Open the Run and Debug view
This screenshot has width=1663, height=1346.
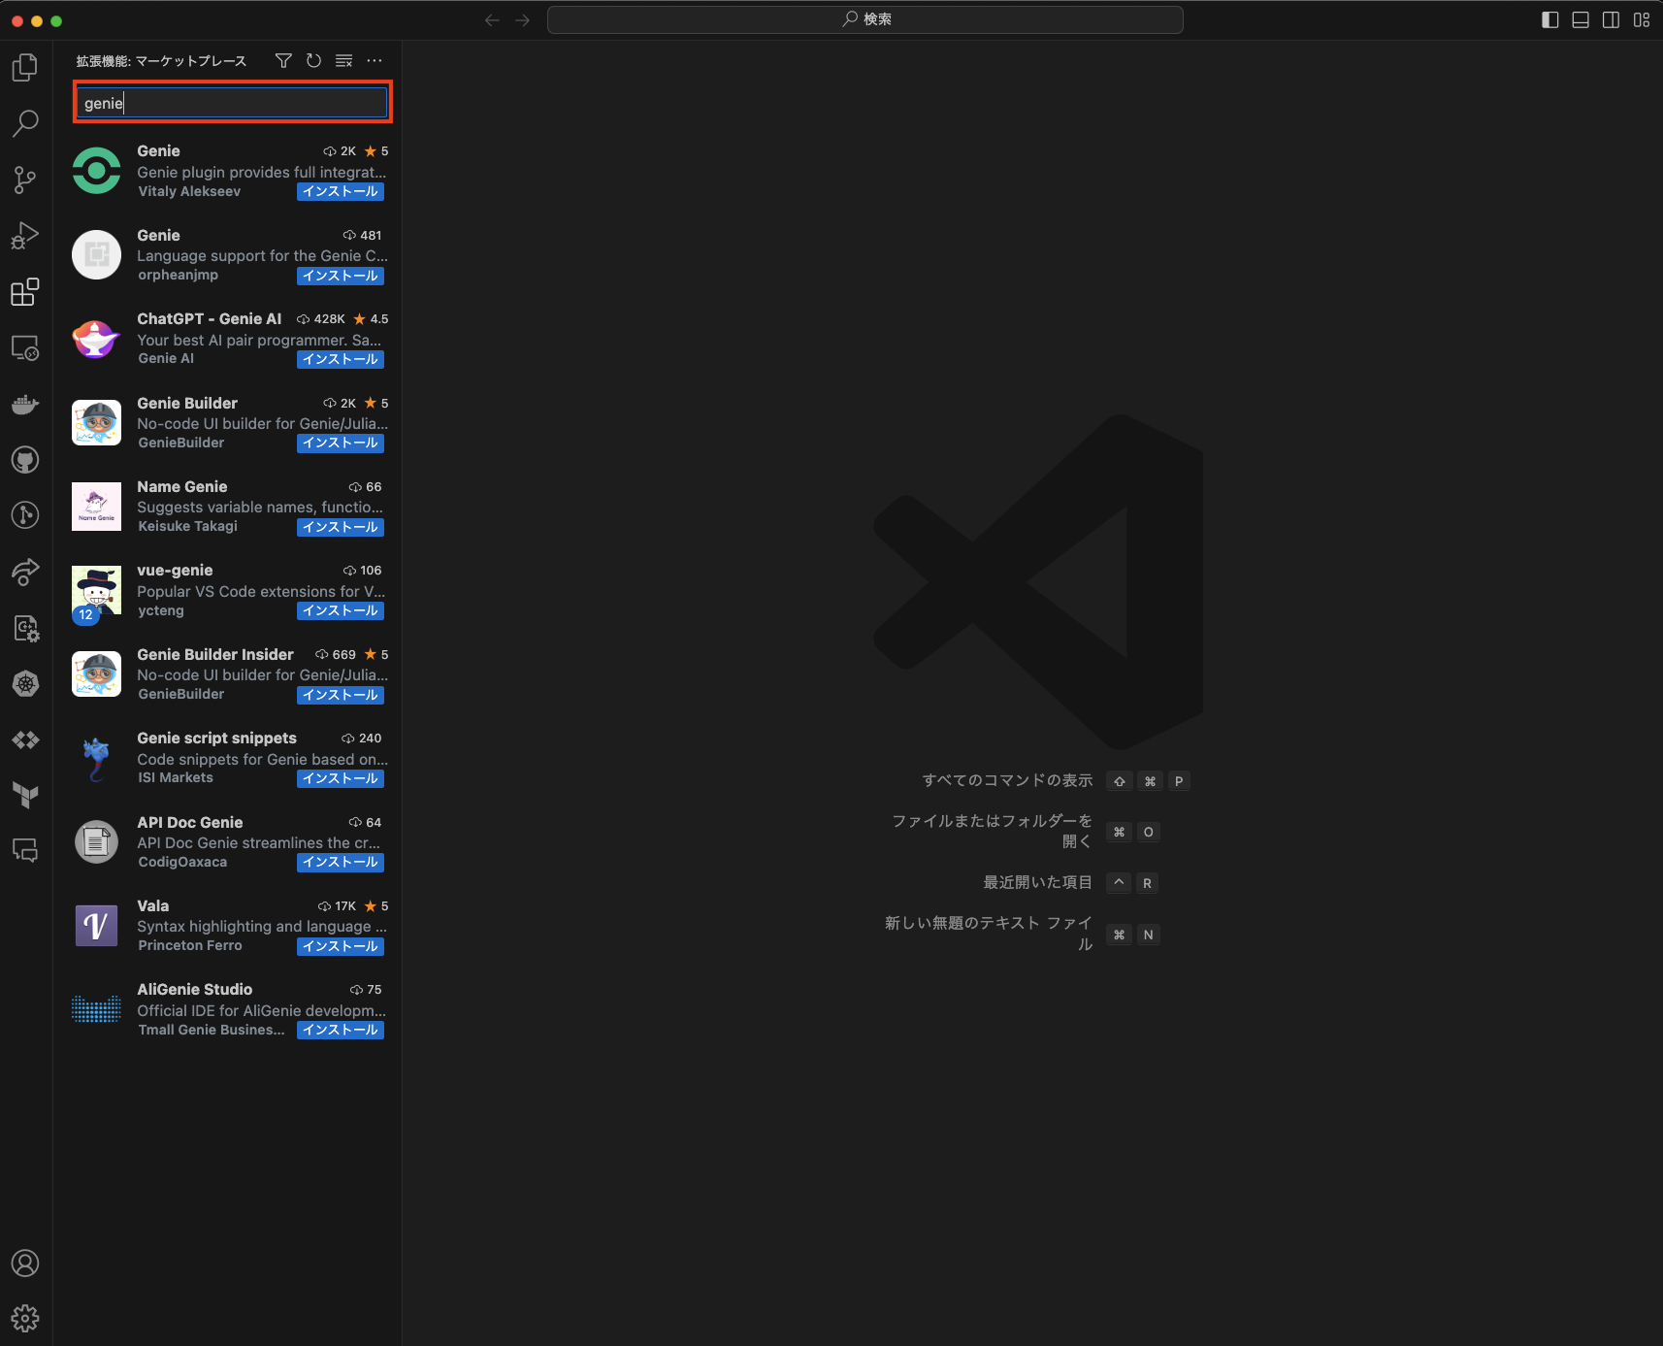(x=25, y=236)
